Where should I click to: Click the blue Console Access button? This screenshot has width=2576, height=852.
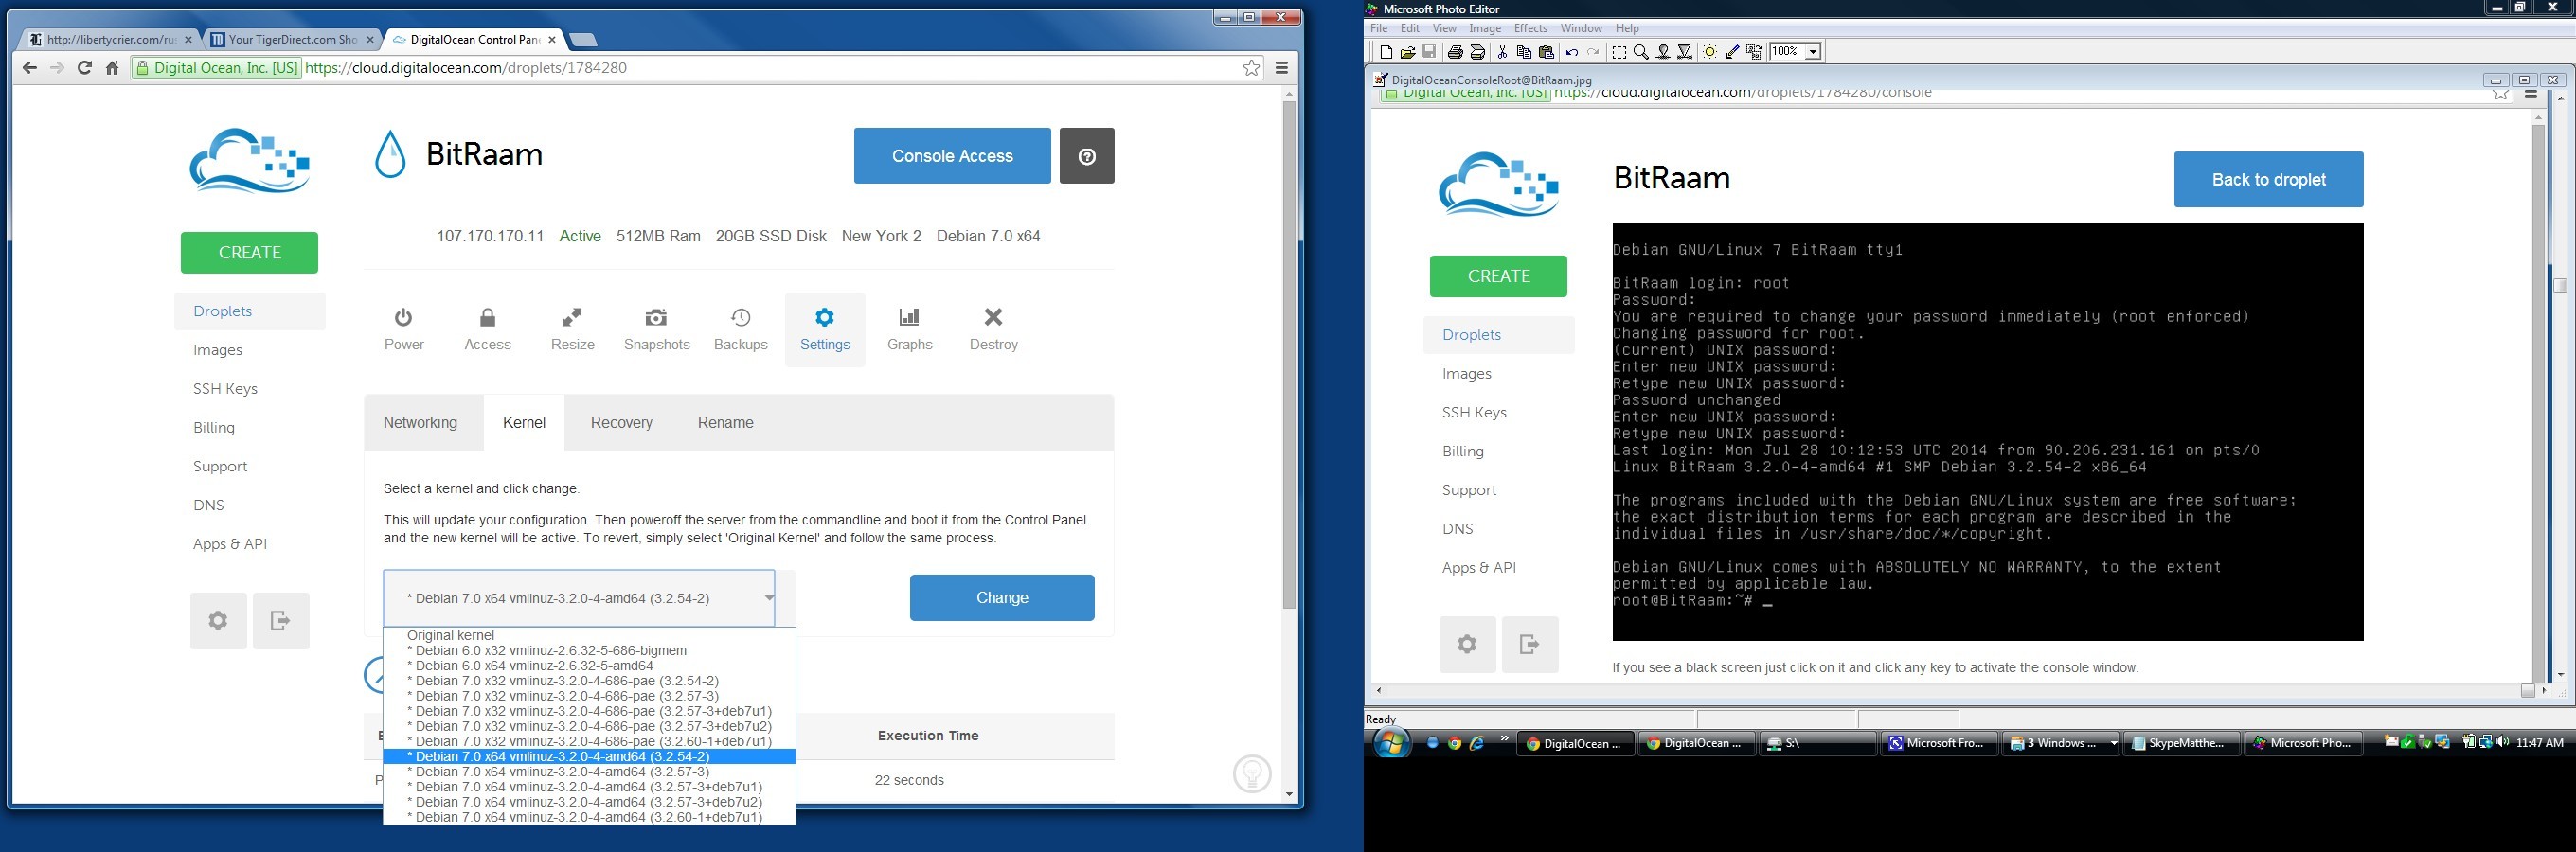click(x=952, y=156)
